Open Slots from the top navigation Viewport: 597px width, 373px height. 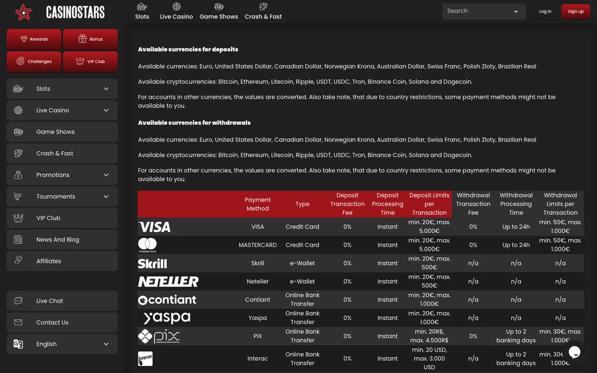tap(142, 11)
